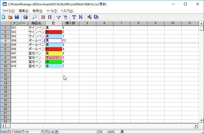Open a file using the folder icon
Viewport: 204px width, 134px height.
10,17
